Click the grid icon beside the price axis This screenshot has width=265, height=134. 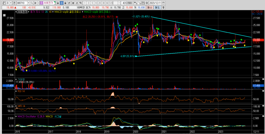(x=4, y=15)
